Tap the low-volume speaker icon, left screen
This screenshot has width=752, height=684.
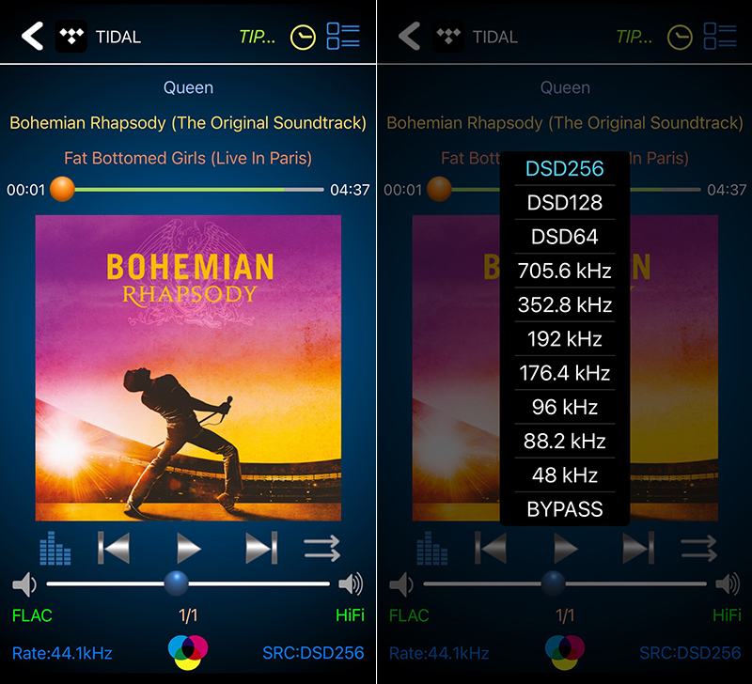pyautogui.click(x=24, y=584)
